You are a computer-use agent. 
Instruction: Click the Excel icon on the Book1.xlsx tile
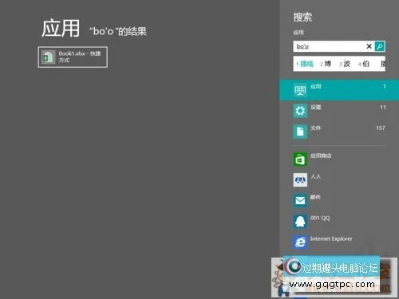48,57
